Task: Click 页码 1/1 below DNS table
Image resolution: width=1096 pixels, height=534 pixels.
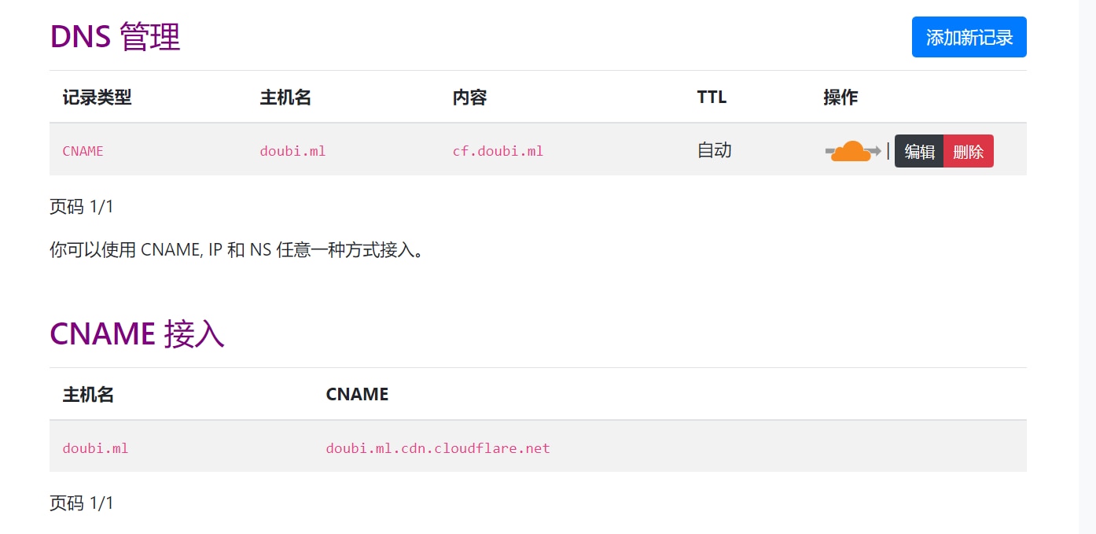Action: coord(82,207)
